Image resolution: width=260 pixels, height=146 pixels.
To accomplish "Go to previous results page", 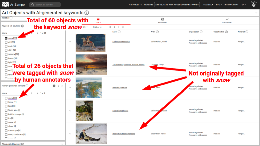I will click(114, 27).
